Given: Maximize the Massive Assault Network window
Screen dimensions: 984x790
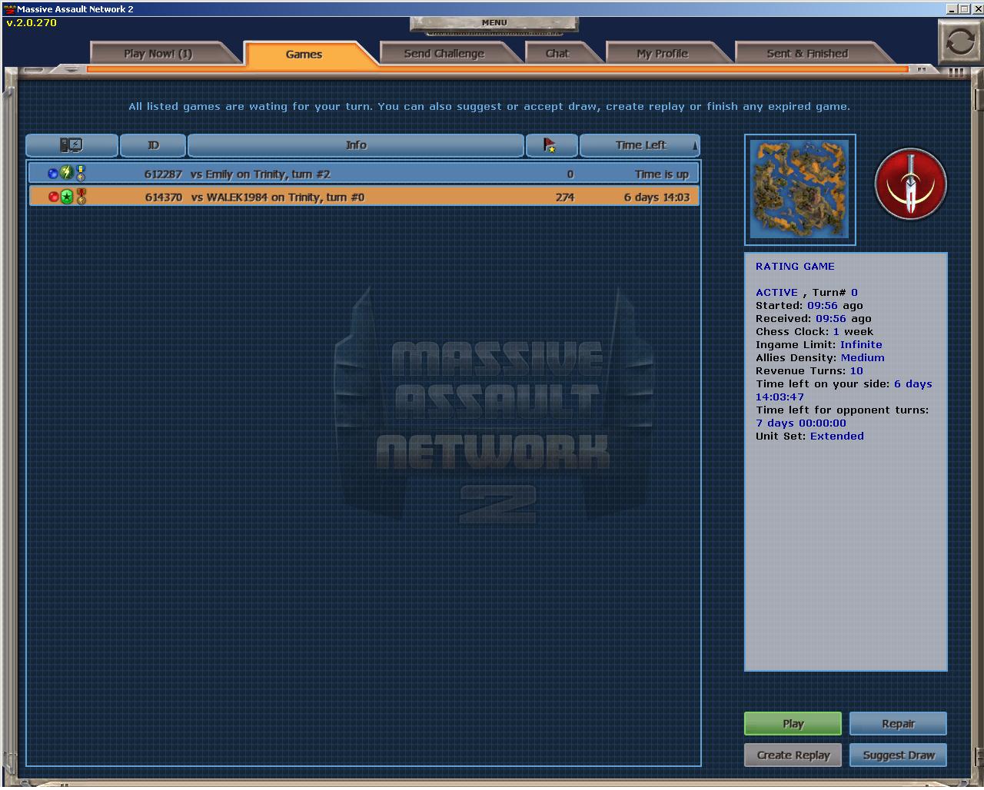Looking at the screenshot, I should pyautogui.click(x=964, y=9).
